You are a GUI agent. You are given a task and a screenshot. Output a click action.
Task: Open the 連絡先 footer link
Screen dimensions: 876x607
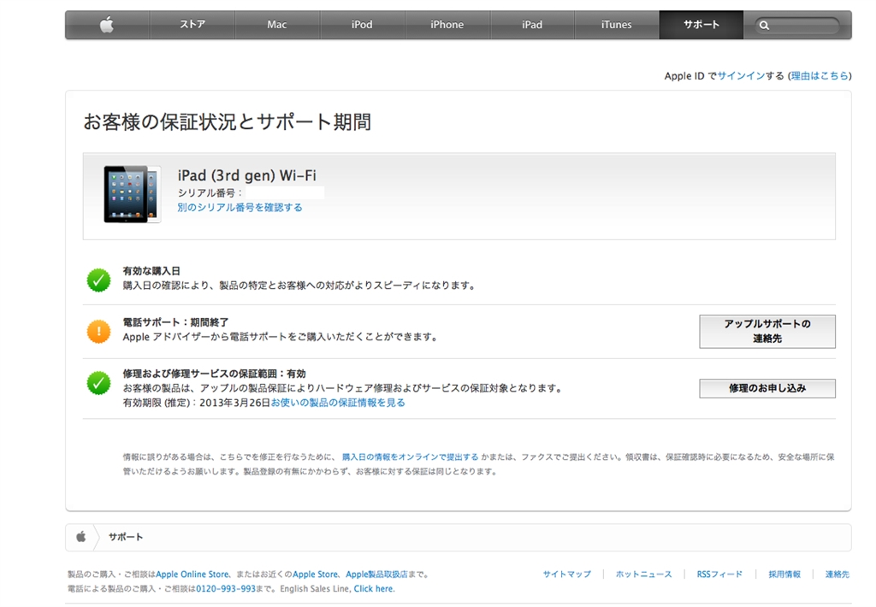837,574
